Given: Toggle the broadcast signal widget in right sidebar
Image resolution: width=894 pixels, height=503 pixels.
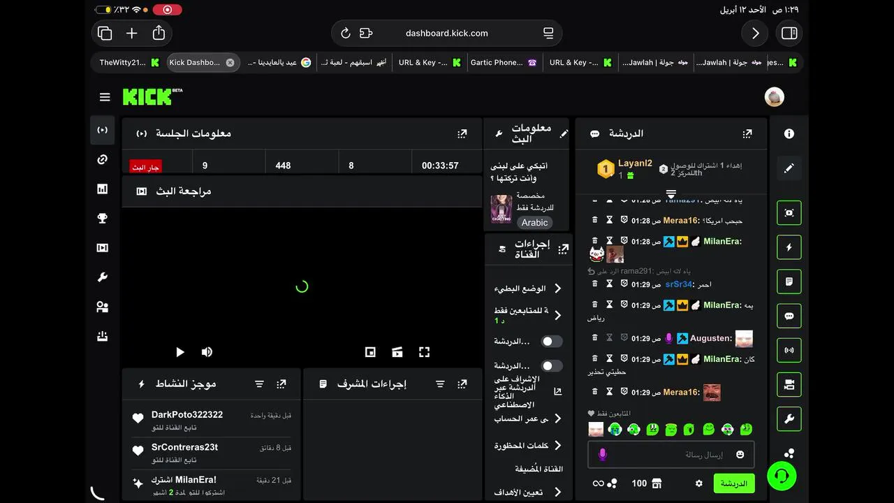Looking at the screenshot, I should 789,351.
